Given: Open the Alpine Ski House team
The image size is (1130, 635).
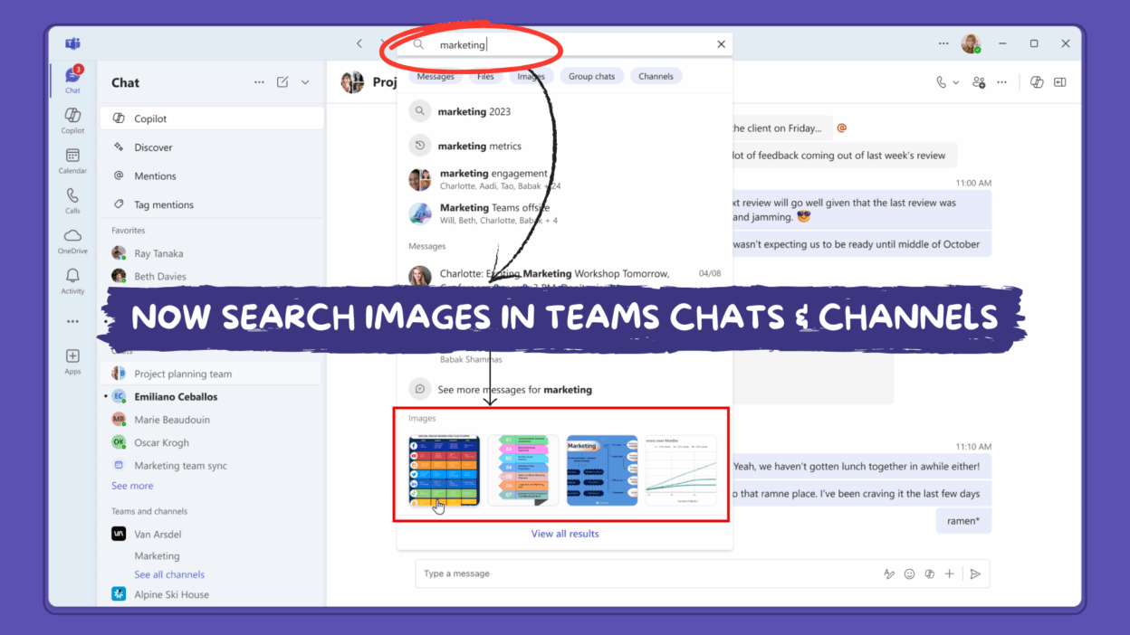Looking at the screenshot, I should (x=211, y=594).
